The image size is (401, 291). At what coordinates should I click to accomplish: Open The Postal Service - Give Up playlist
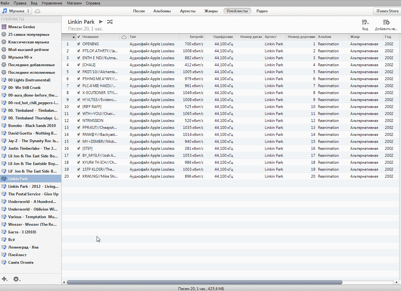click(x=30, y=194)
